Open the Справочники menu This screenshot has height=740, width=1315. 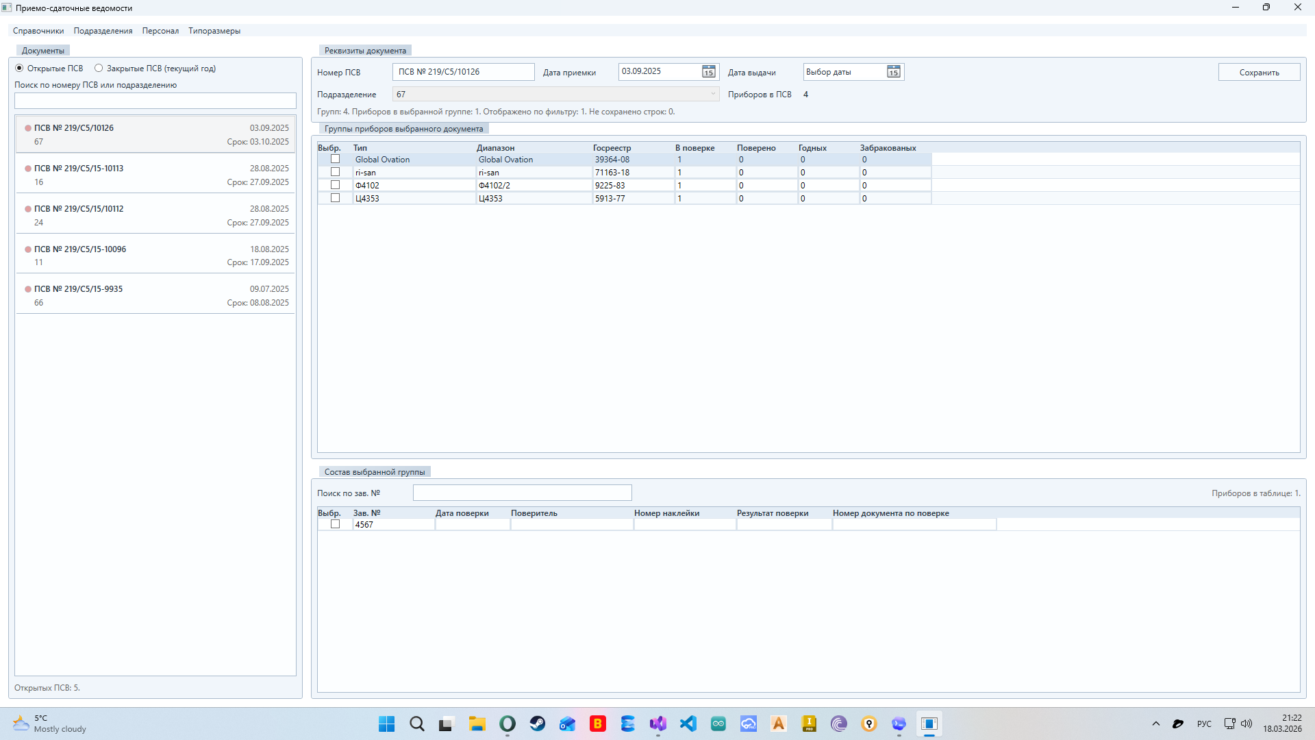(x=38, y=31)
